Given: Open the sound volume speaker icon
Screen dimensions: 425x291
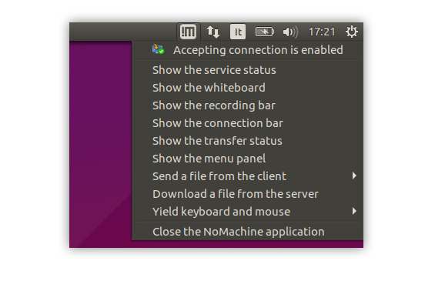Looking at the screenshot, I should [x=290, y=32].
